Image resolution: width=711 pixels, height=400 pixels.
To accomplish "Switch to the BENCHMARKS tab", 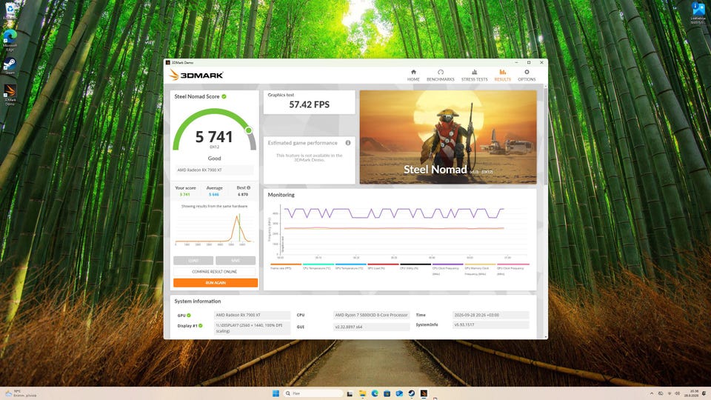I will point(440,76).
